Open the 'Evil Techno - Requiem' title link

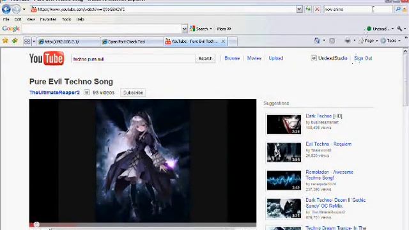328,144
